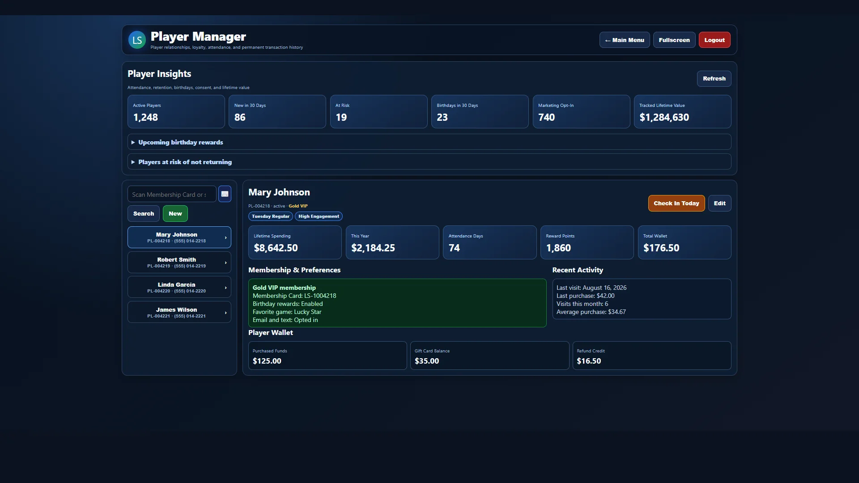This screenshot has height=483, width=859.
Task: Create a New player
Action: 175,214
